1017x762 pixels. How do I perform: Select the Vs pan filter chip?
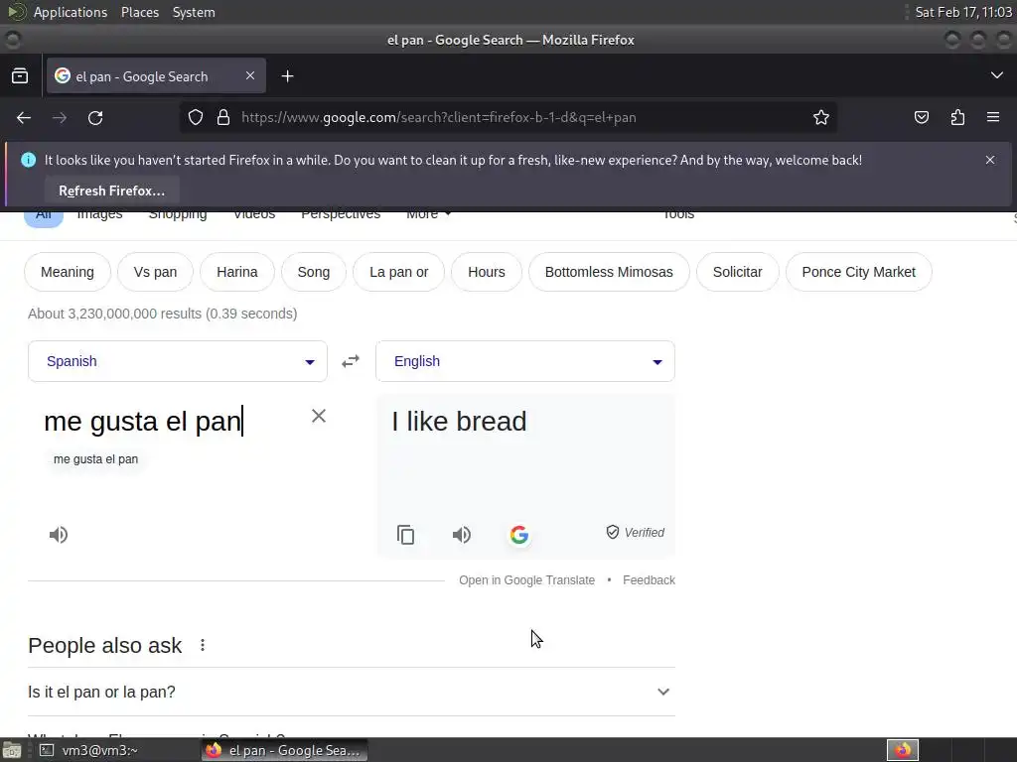click(x=155, y=272)
